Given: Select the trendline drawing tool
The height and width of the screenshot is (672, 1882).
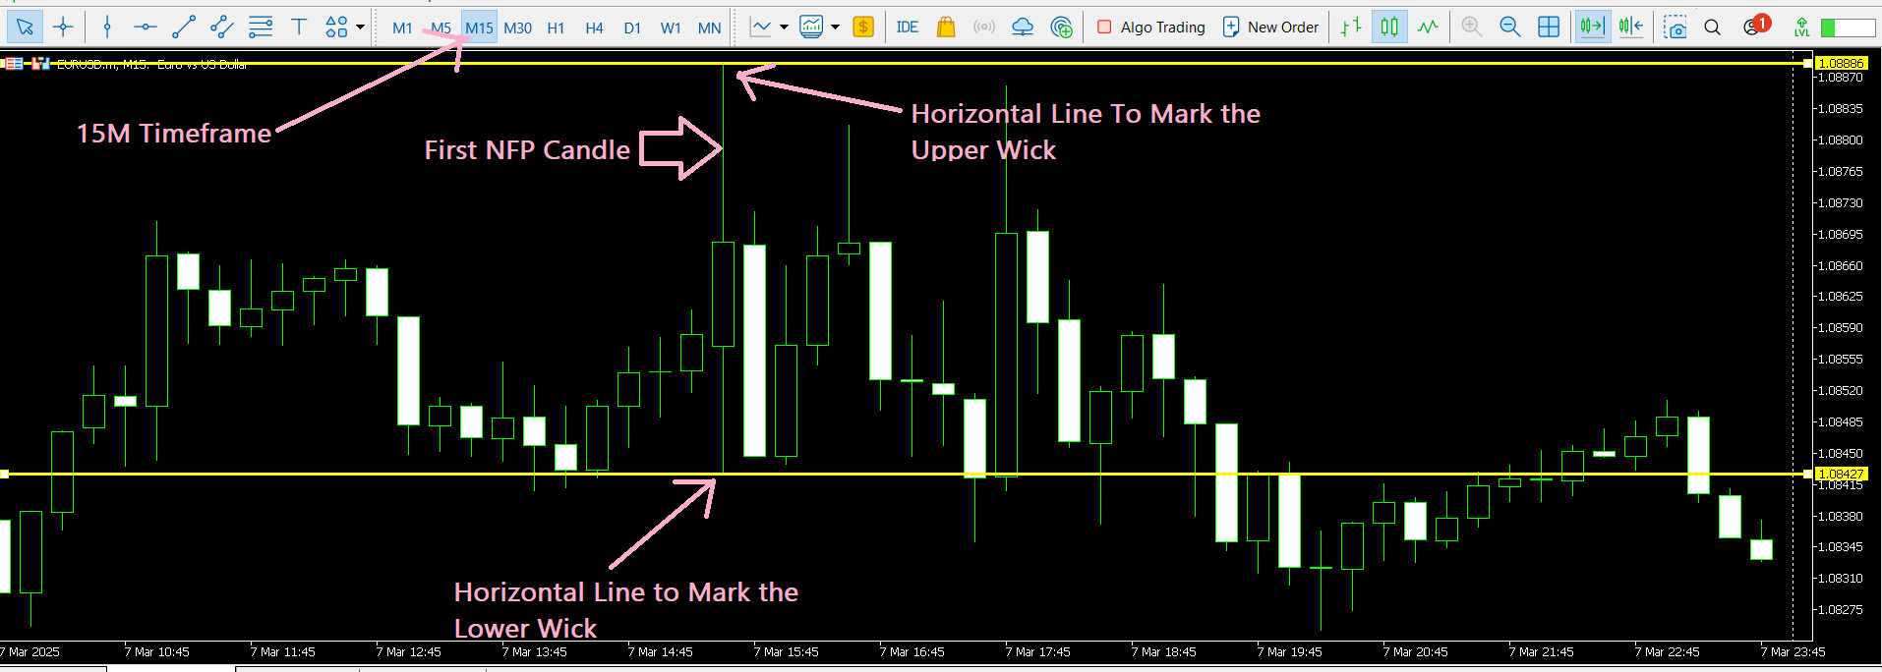Looking at the screenshot, I should [x=184, y=28].
